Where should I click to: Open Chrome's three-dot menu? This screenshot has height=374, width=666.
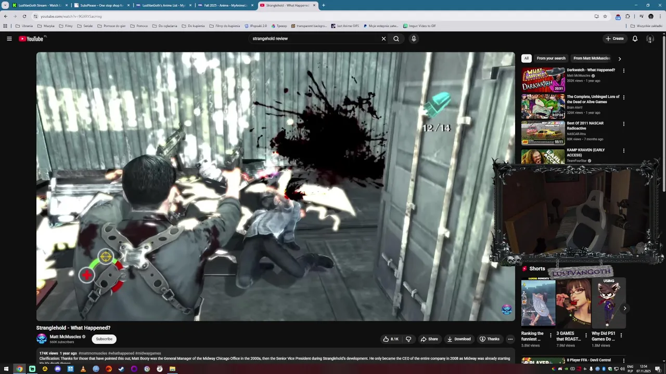pos(660,16)
